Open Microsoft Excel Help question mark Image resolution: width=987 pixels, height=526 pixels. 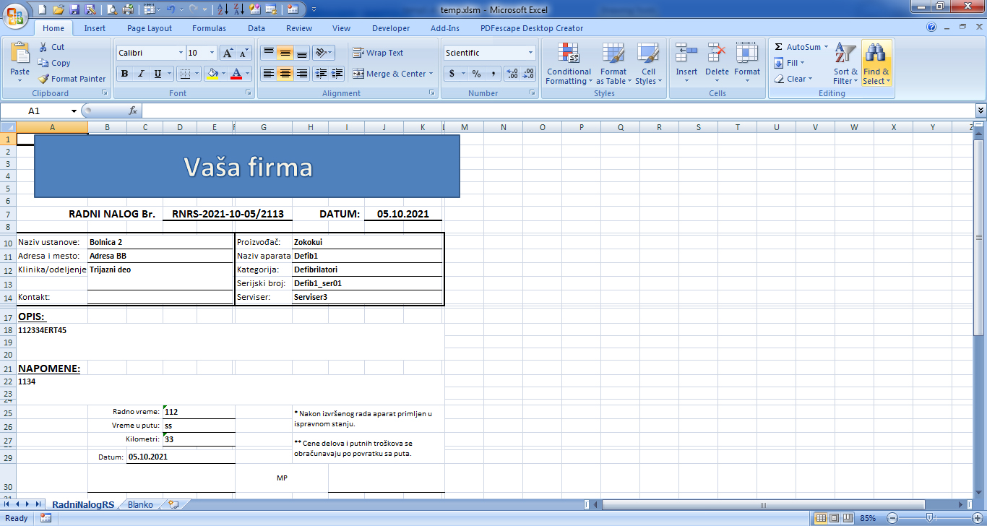(x=932, y=27)
